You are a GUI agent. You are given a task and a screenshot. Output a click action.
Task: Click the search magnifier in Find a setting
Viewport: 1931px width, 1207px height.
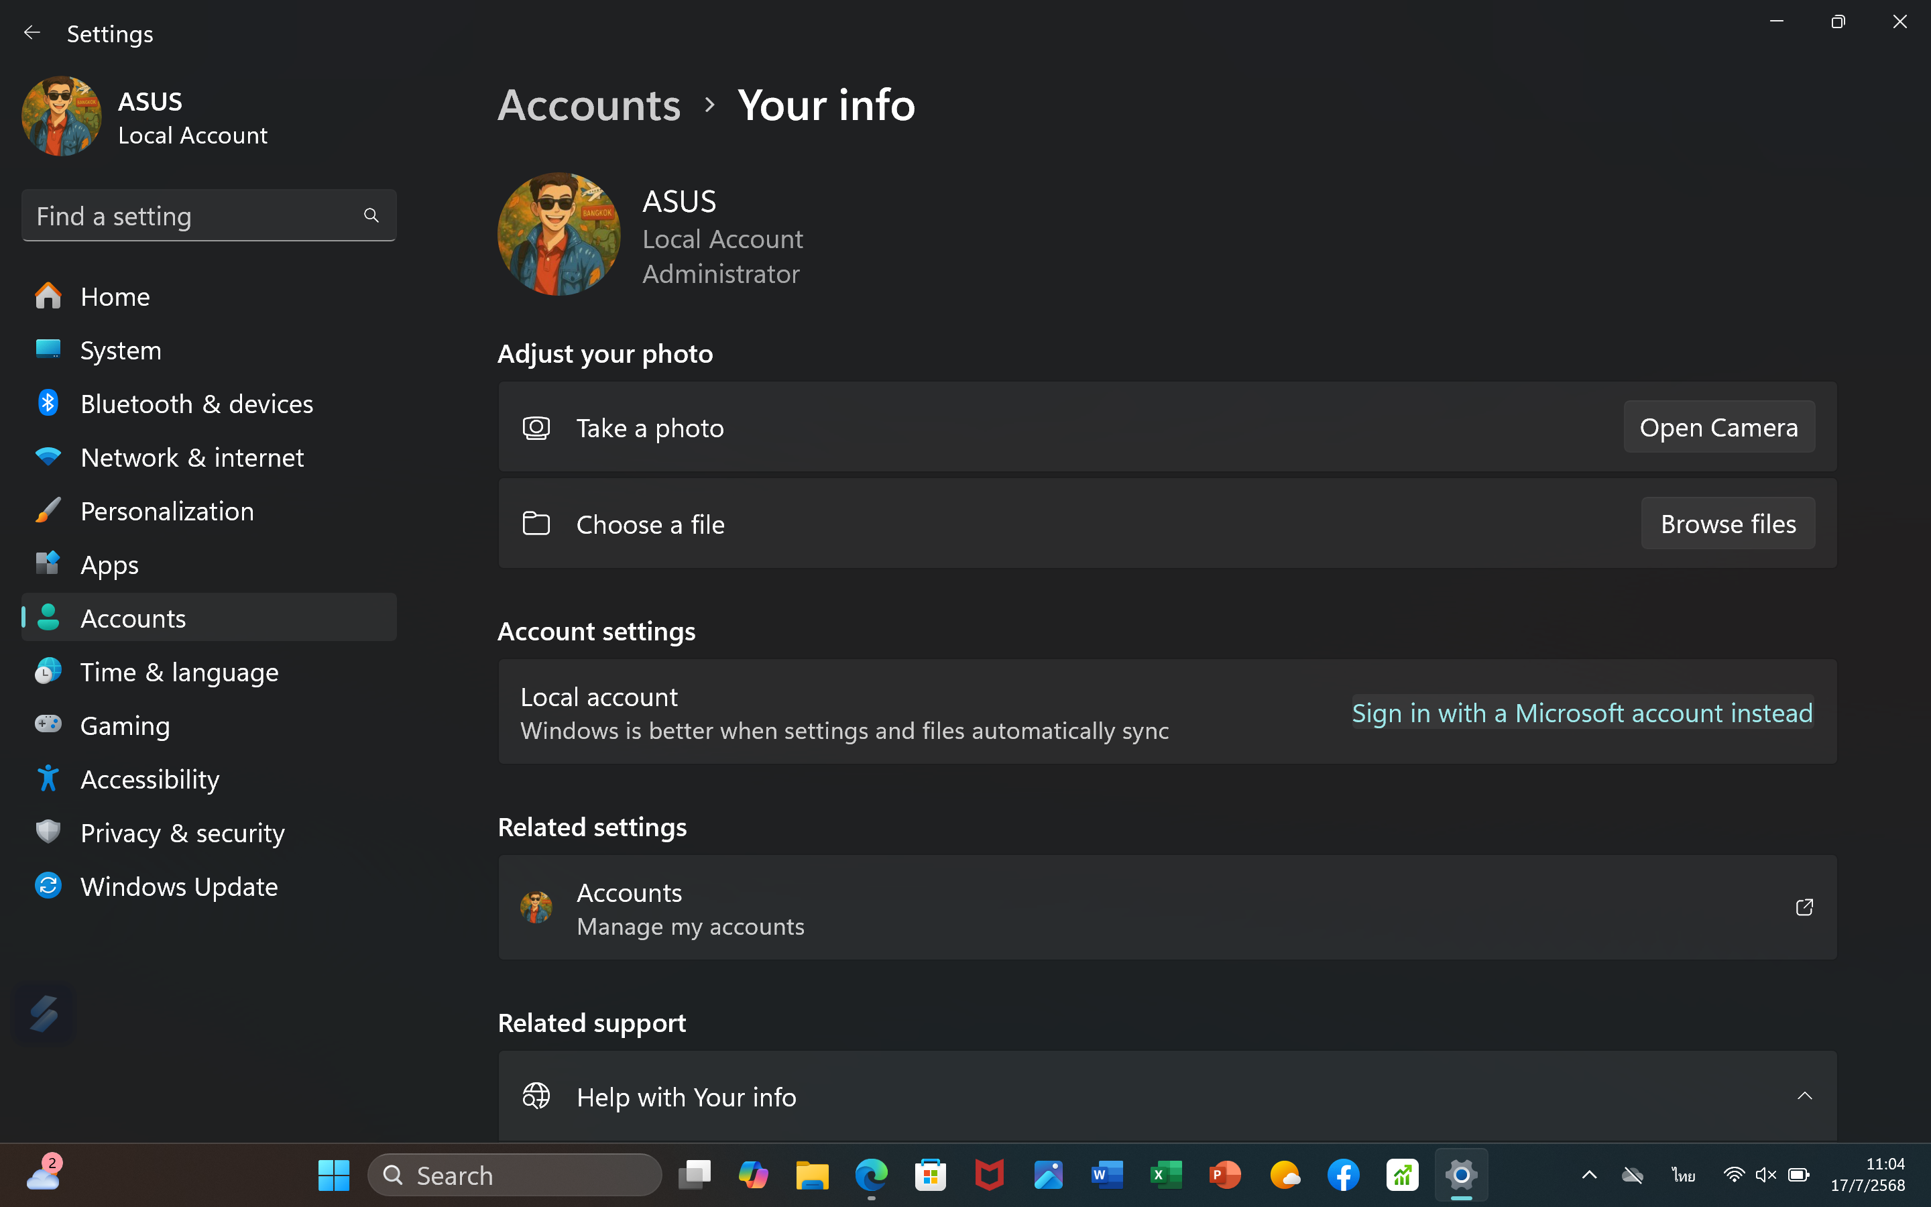point(371,215)
